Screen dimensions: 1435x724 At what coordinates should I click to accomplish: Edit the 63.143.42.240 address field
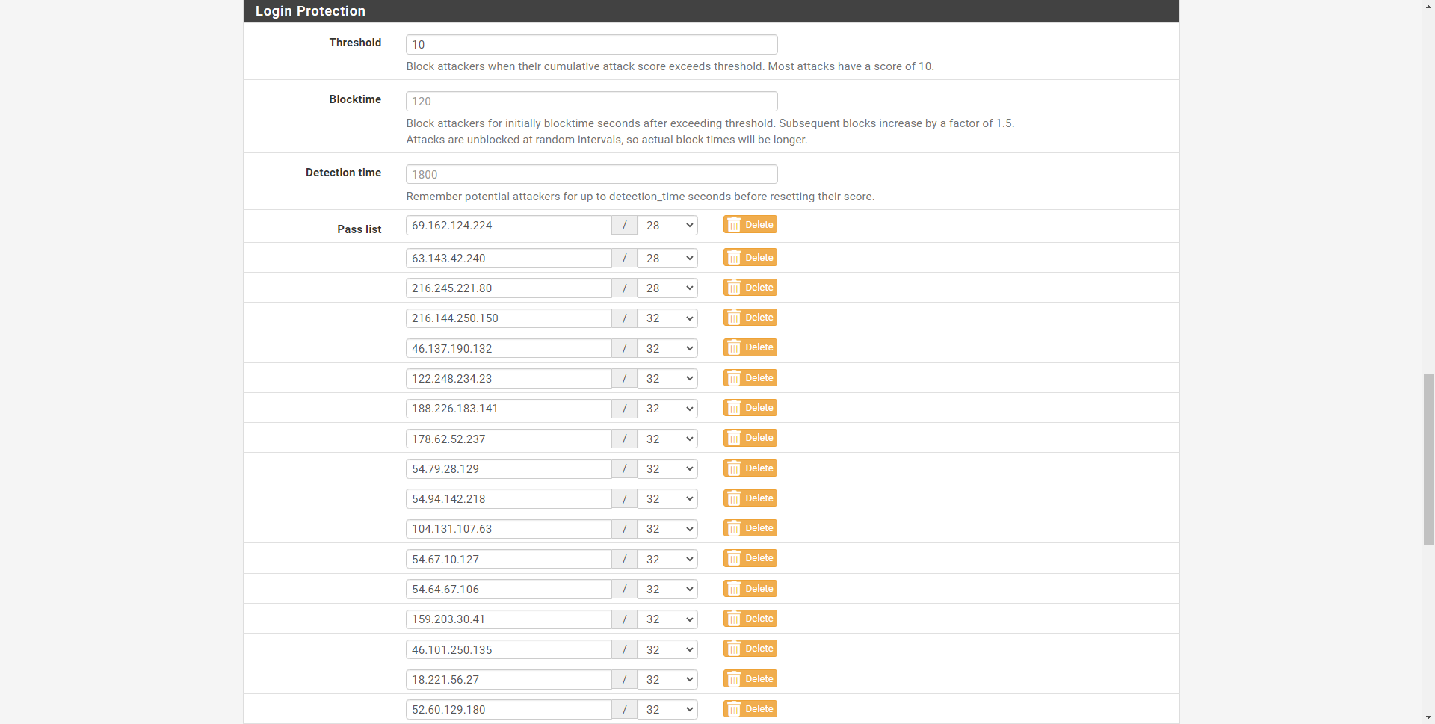pyautogui.click(x=509, y=259)
